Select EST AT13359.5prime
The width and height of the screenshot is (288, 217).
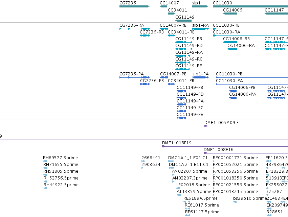click(x=179, y=195)
